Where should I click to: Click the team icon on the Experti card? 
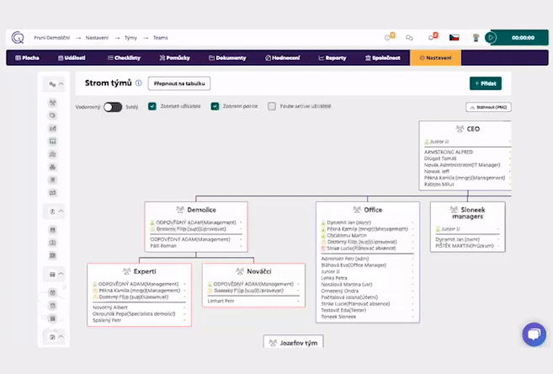click(126, 271)
